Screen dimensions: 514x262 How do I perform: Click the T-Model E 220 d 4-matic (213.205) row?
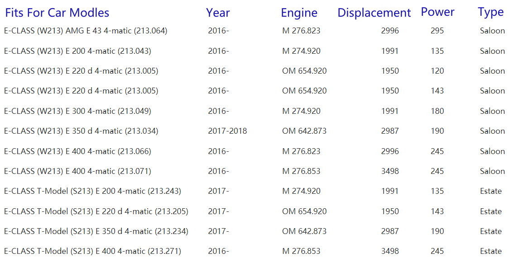pos(96,211)
